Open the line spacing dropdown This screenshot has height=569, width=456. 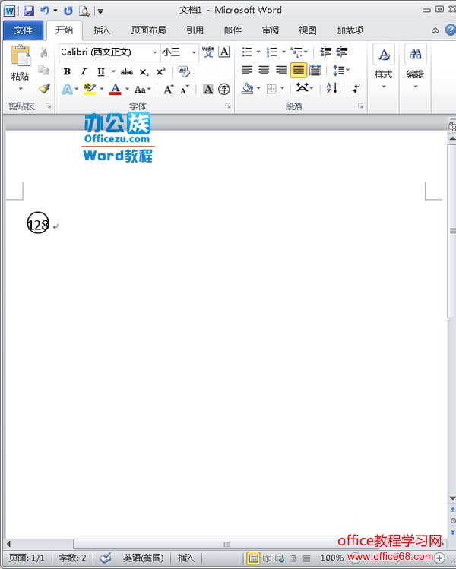(x=340, y=71)
